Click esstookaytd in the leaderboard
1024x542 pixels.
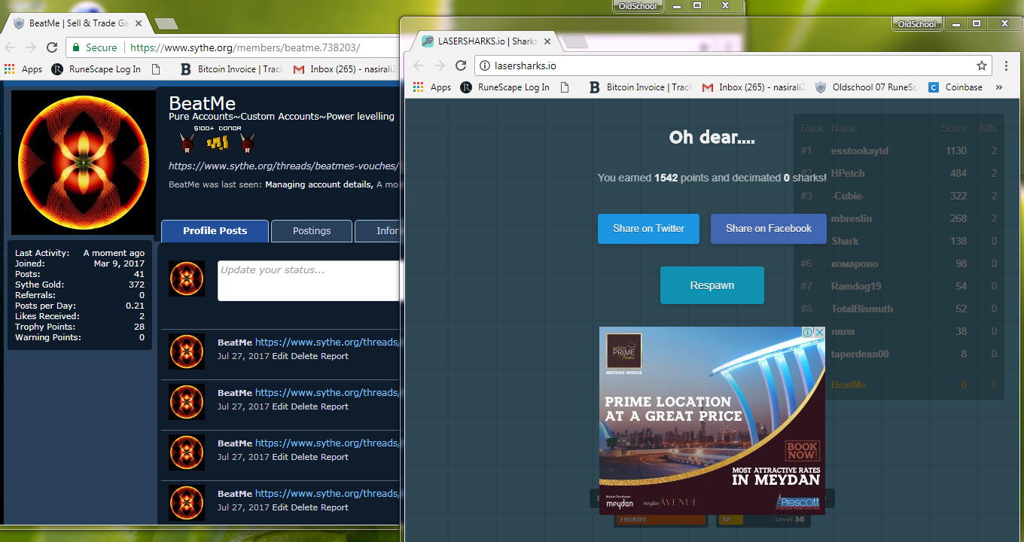click(860, 151)
